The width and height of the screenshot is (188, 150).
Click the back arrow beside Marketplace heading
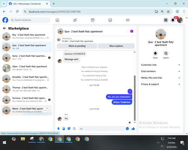(5, 28)
